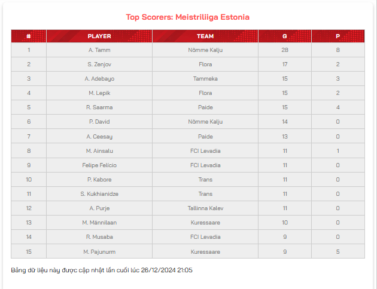Viewport: 377px width, 289px height.
Task: Select player A. Tamm in the table
Action: pyautogui.click(x=99, y=50)
